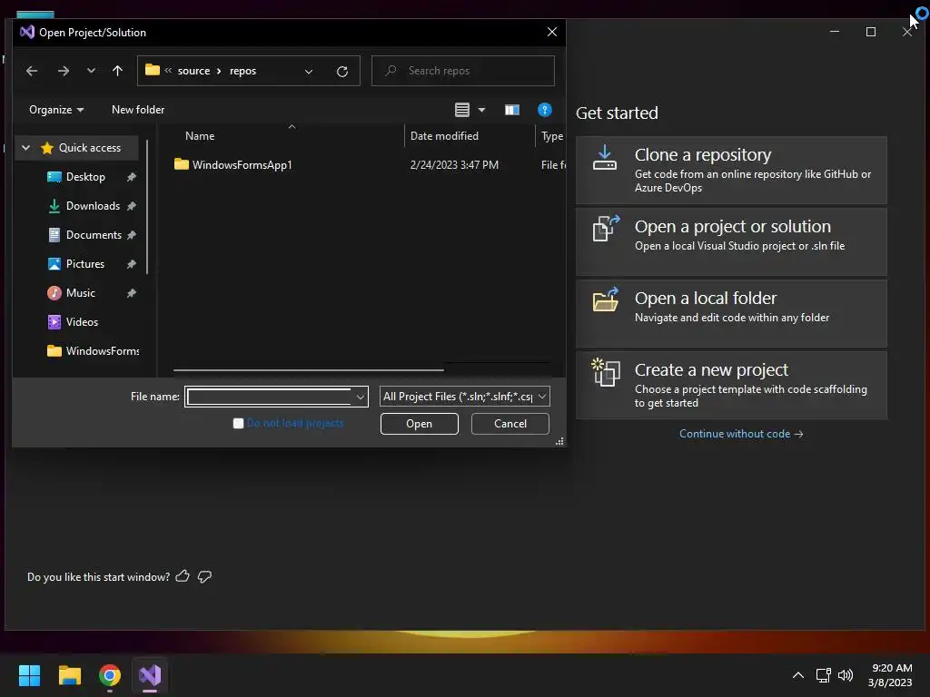Click Continue without code link
This screenshot has height=697, width=930.
pos(741,434)
